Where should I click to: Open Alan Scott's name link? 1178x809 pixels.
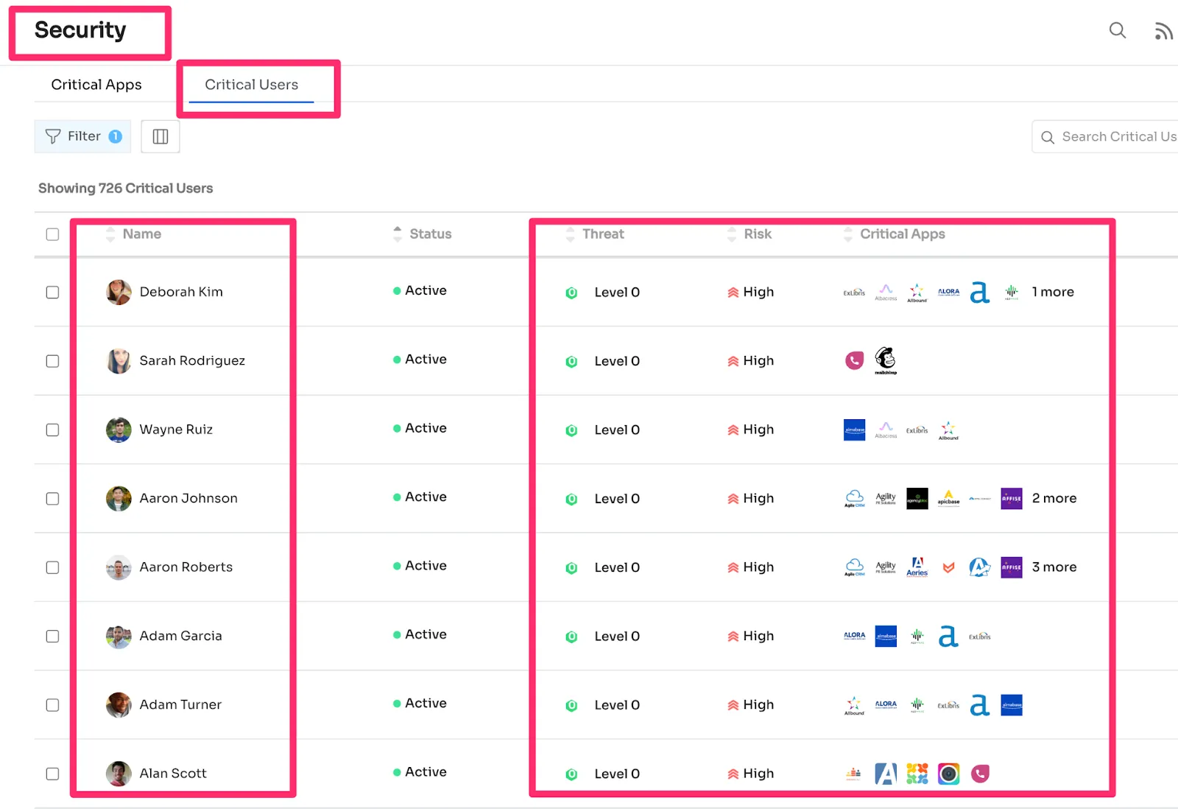click(173, 773)
